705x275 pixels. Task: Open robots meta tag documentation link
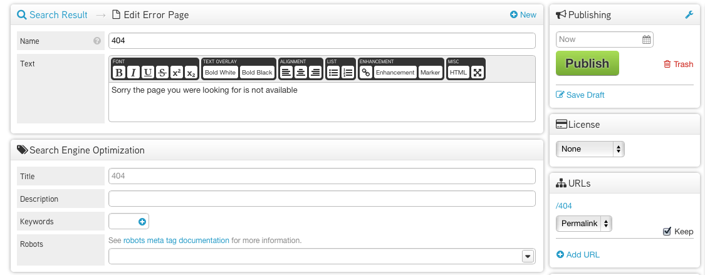tap(176, 241)
